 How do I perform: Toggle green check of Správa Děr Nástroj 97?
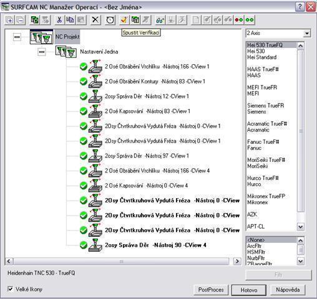tap(84, 156)
